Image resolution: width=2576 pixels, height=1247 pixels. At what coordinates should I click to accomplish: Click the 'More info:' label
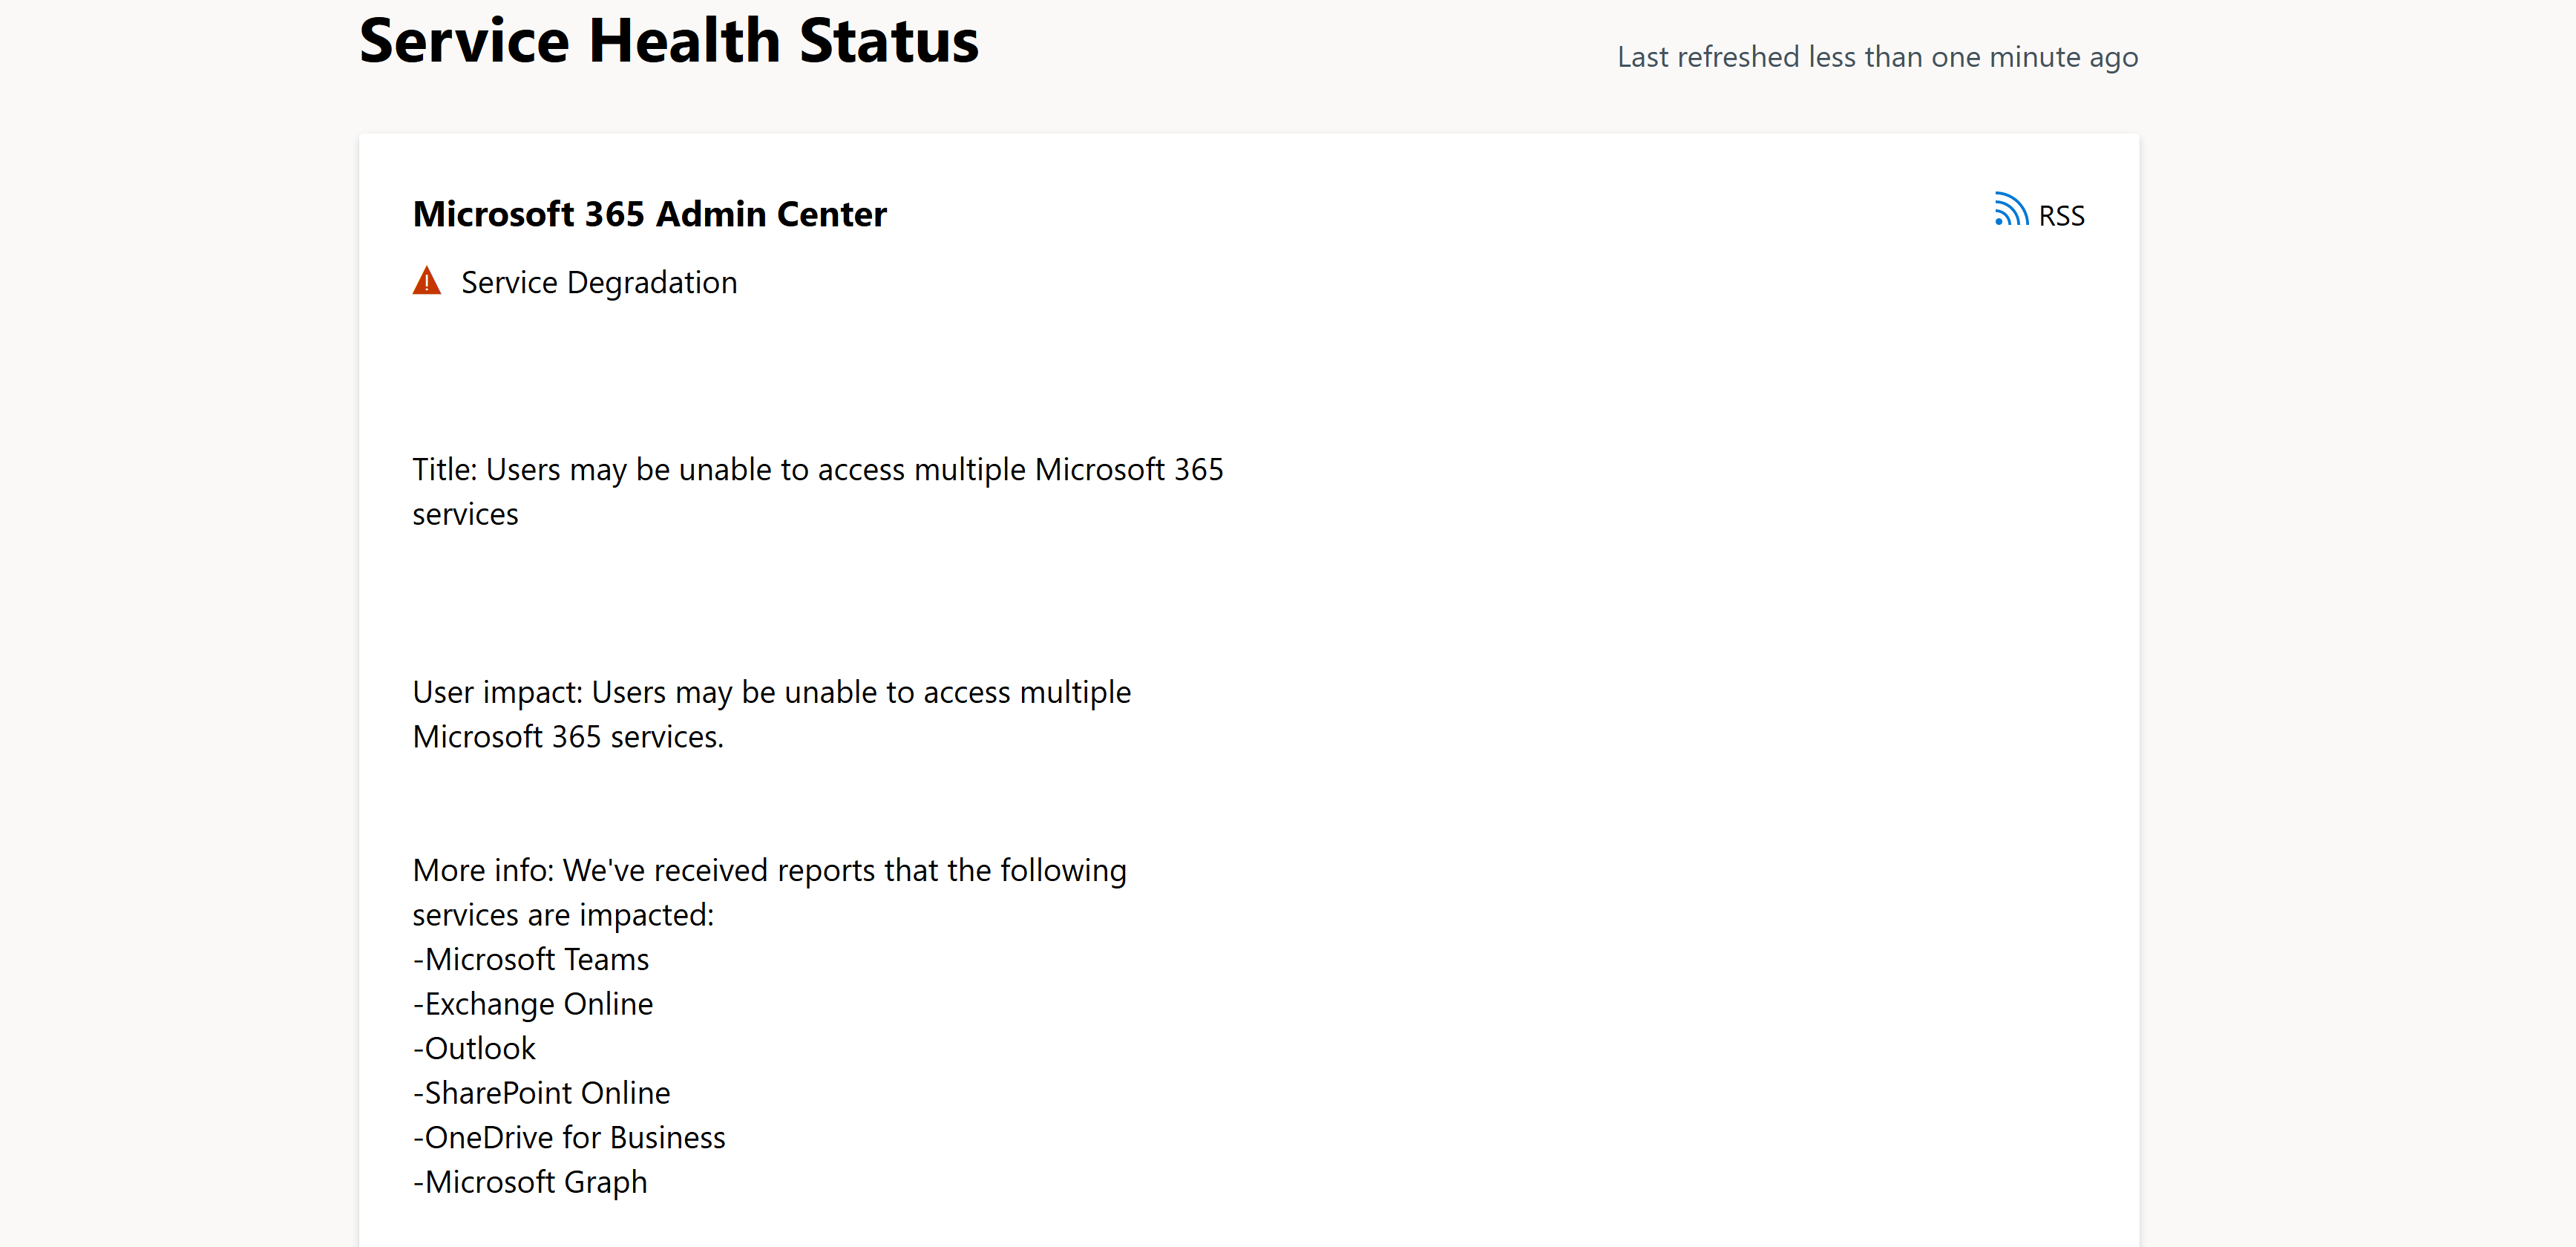pos(483,870)
